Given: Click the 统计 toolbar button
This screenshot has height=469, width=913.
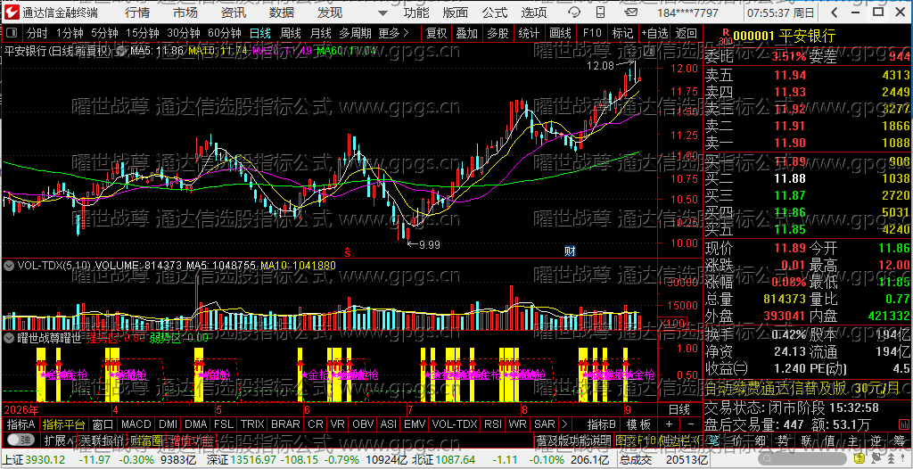Looking at the screenshot, I should point(529,33).
